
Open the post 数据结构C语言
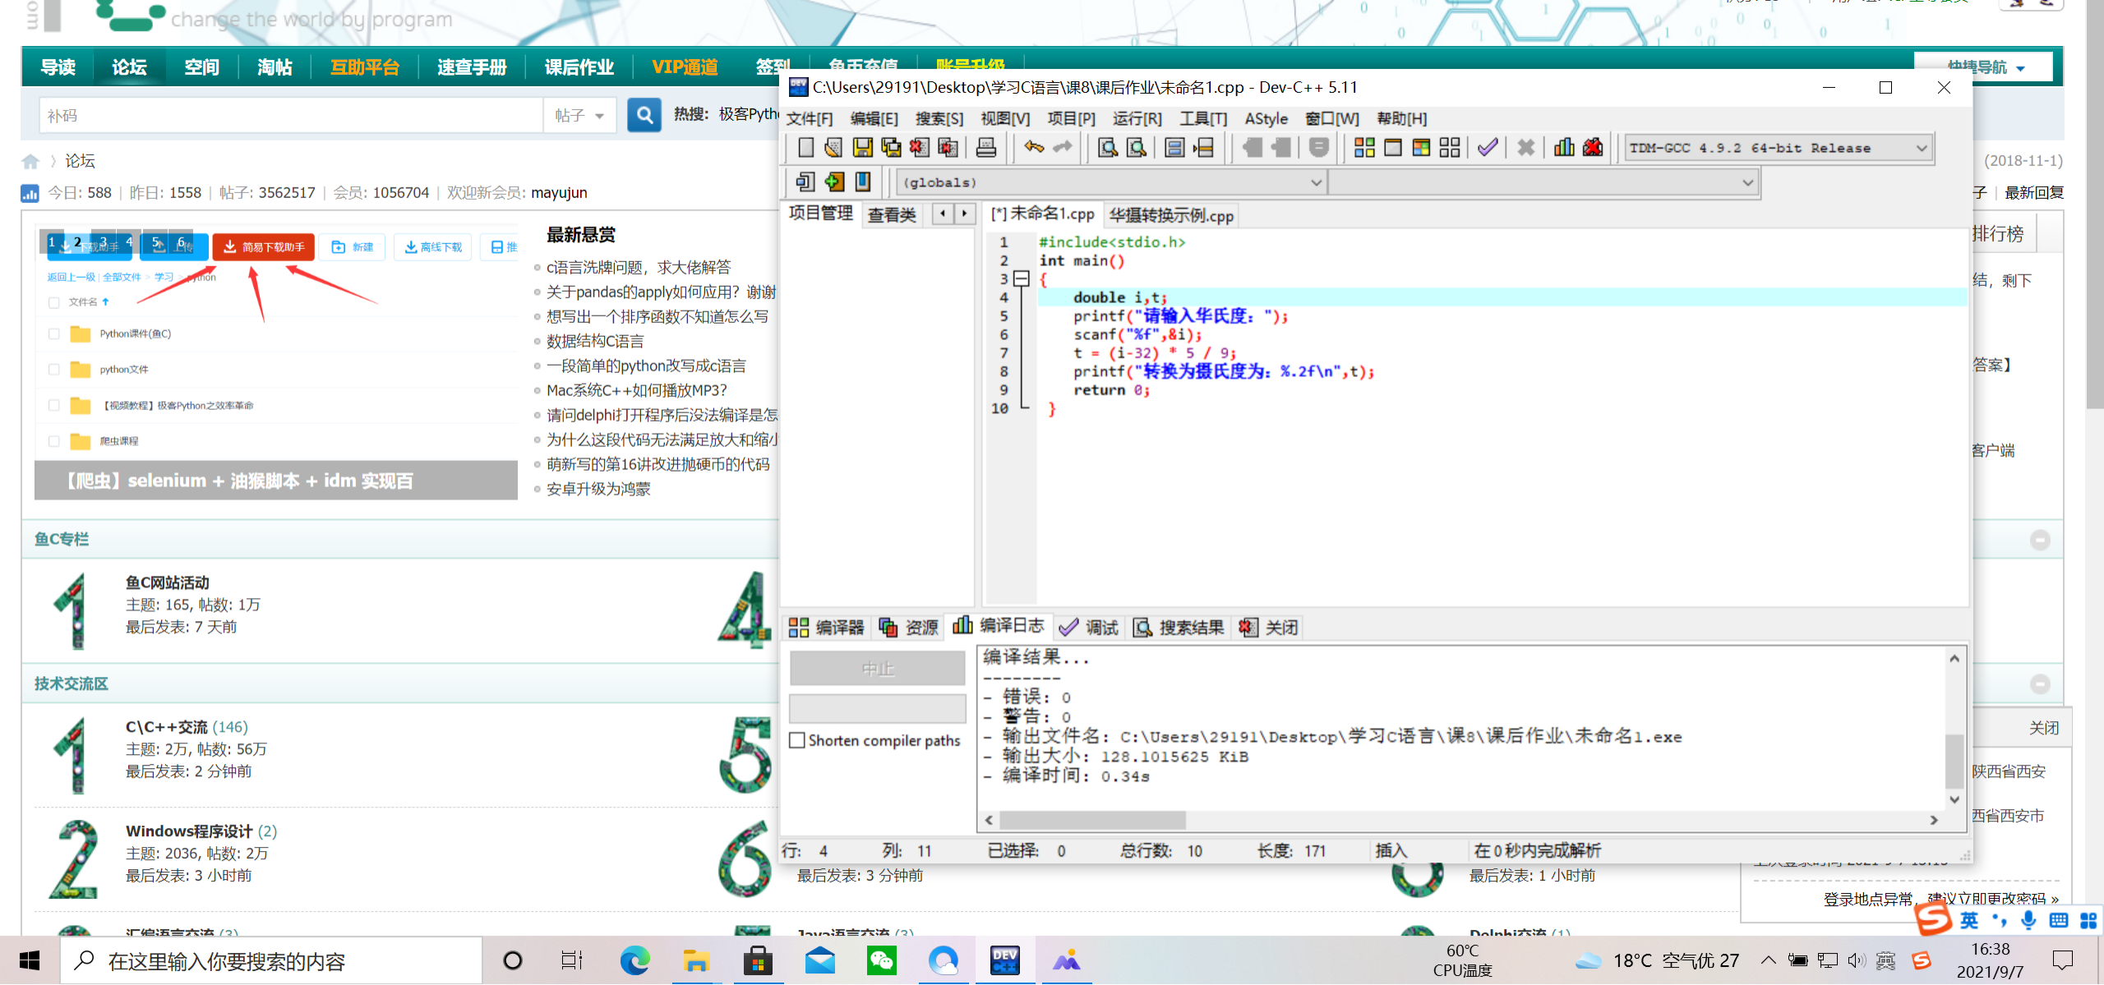pyautogui.click(x=595, y=341)
